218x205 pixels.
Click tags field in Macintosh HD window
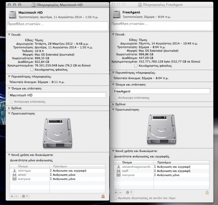(57, 26)
